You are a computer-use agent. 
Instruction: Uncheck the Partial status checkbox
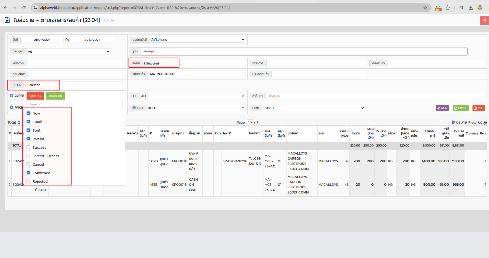(28, 139)
